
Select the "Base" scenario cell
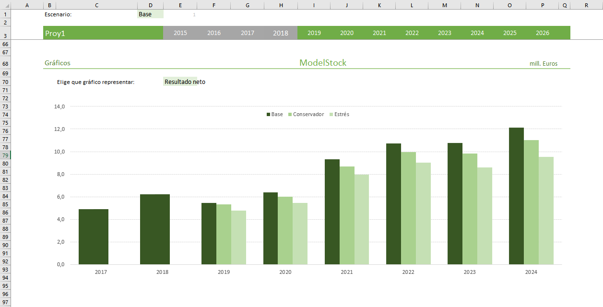point(150,14)
